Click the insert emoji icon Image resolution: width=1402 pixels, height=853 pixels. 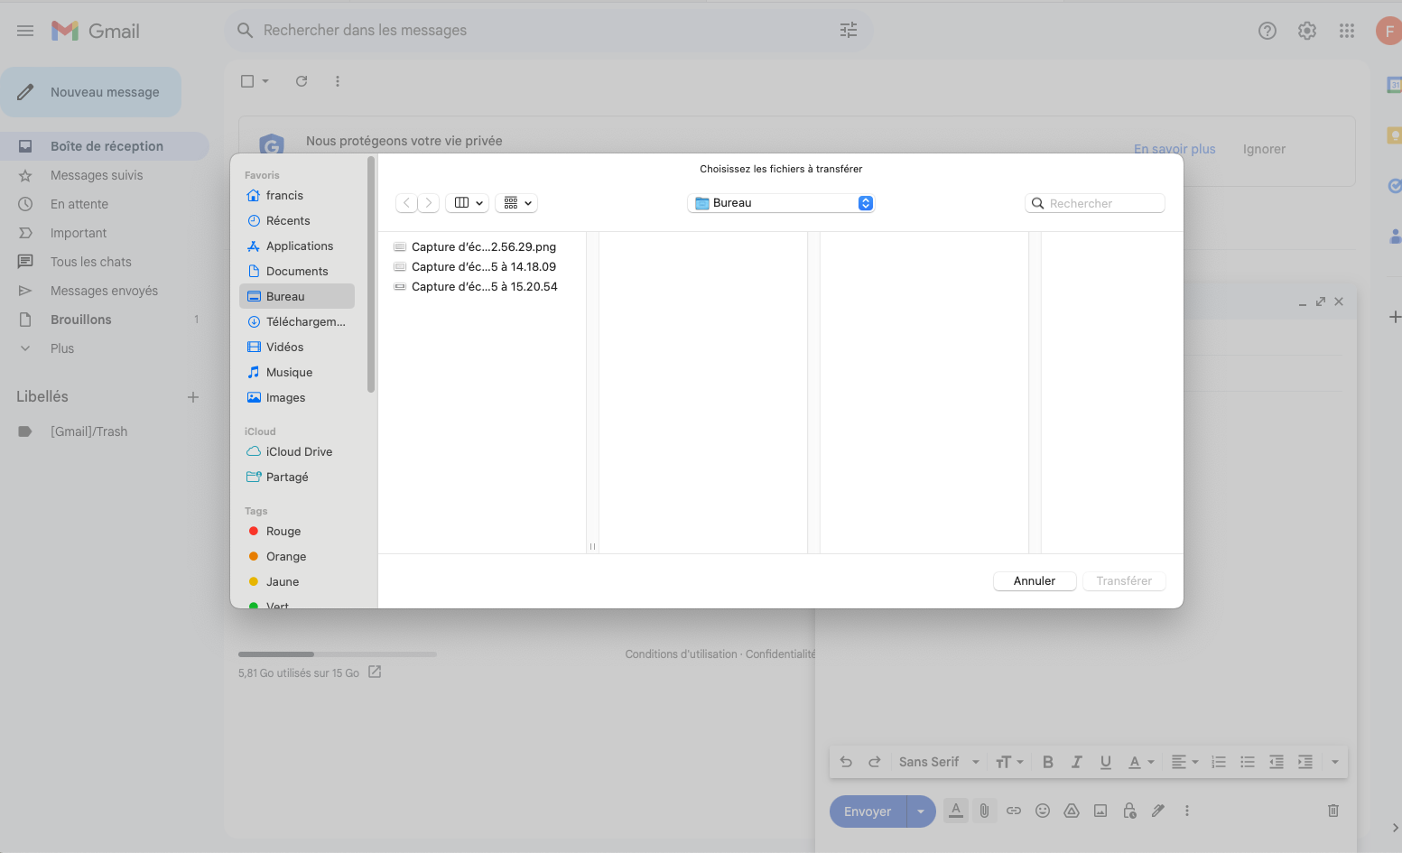pyautogui.click(x=1043, y=811)
